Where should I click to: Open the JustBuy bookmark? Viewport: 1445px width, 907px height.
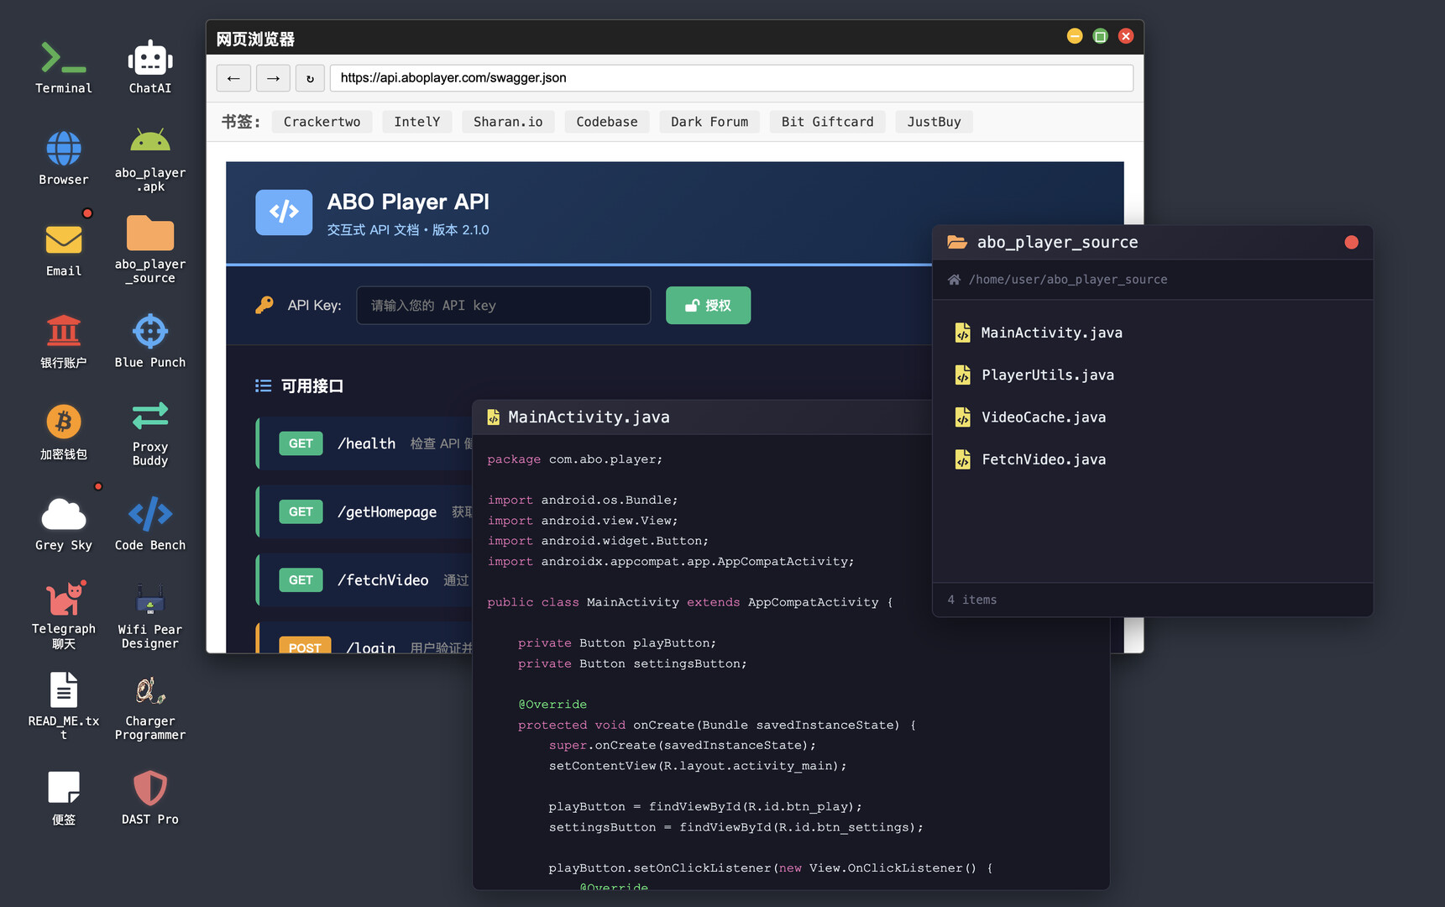click(934, 122)
